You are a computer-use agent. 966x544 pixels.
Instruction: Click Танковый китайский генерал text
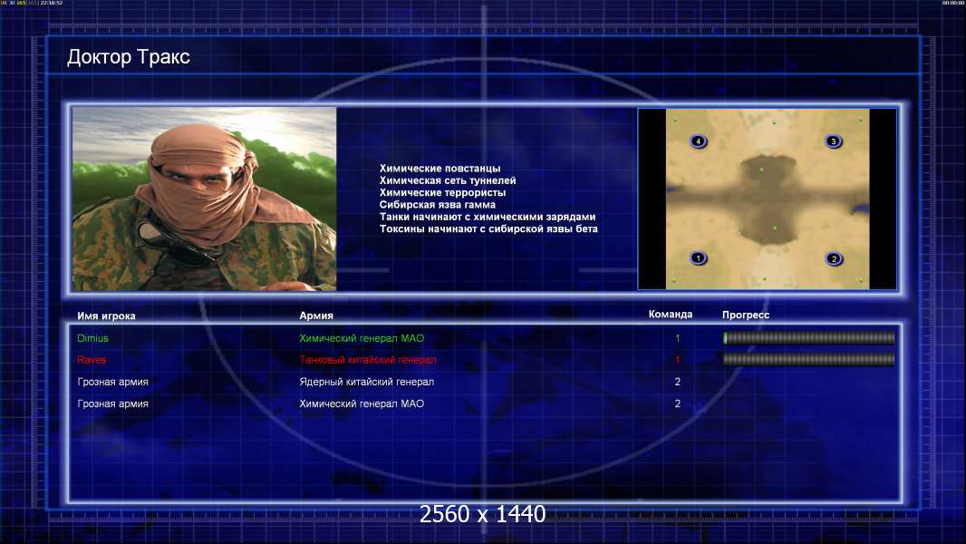pos(368,360)
